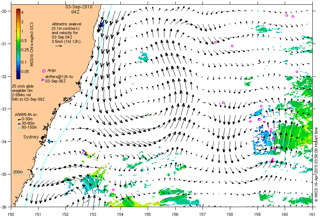Viewport: 320px width, 218px height.
Task: Click the '155' longitude axis label
Action: pyautogui.click(x=148, y=214)
